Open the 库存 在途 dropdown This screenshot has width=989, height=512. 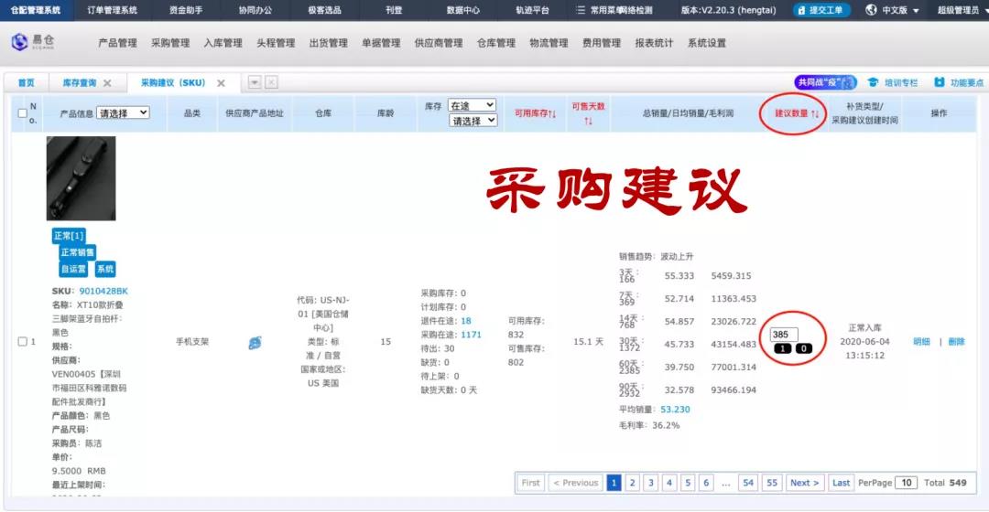(473, 106)
